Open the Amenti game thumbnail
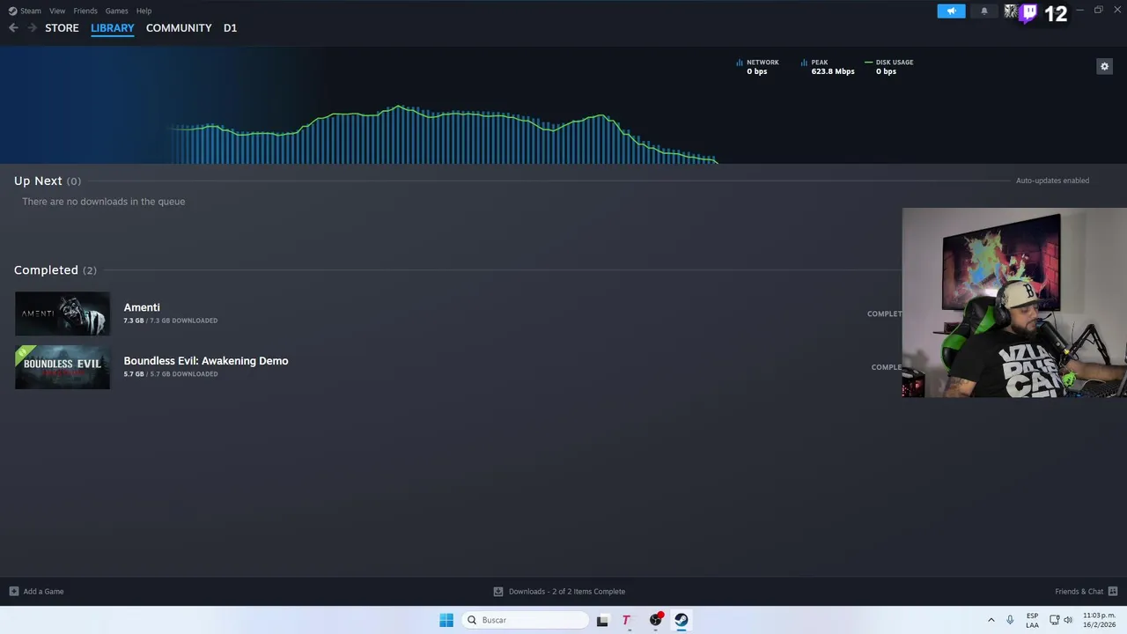Viewport: 1127px width, 634px height. [63, 313]
